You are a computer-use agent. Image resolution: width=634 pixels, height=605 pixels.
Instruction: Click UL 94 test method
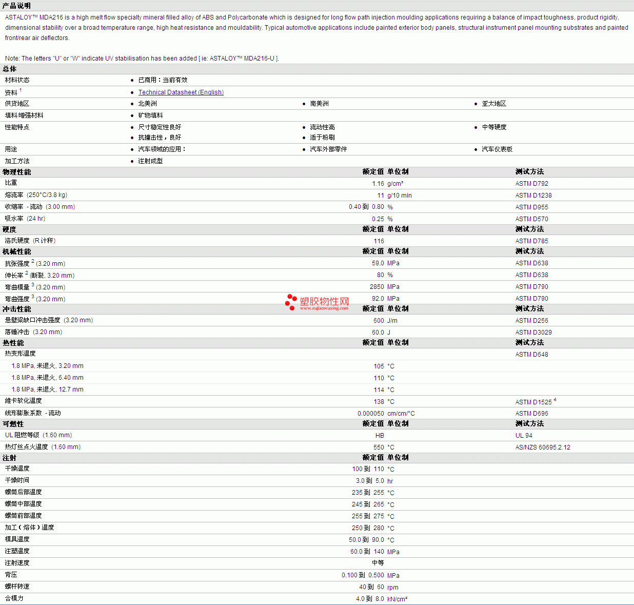coord(524,436)
